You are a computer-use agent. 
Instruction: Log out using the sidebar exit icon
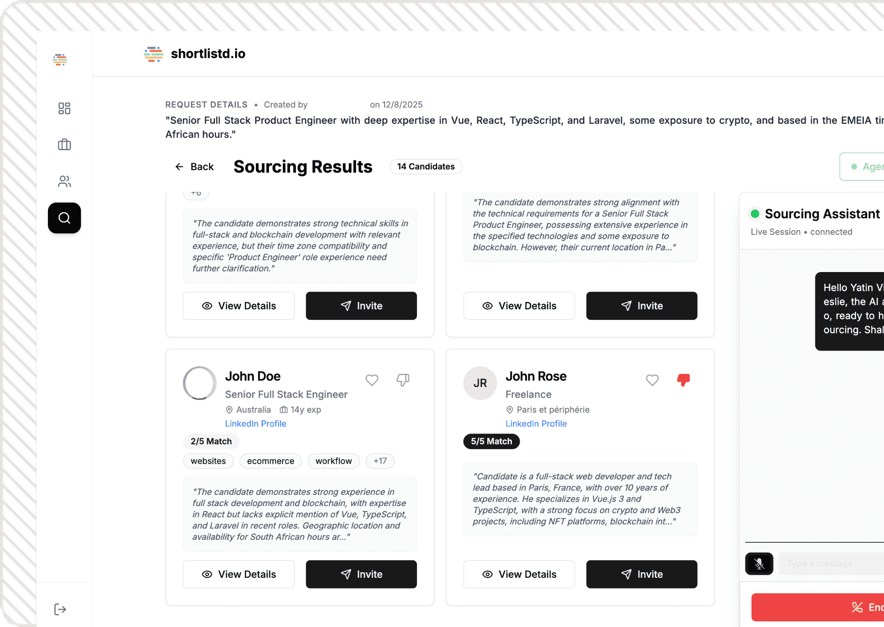point(60,609)
